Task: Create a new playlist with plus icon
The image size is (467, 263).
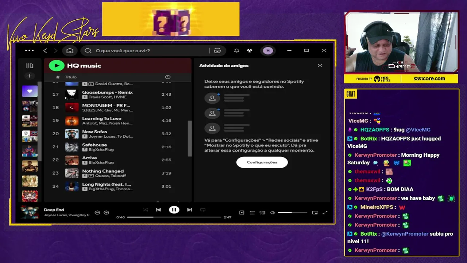Action: [30, 76]
